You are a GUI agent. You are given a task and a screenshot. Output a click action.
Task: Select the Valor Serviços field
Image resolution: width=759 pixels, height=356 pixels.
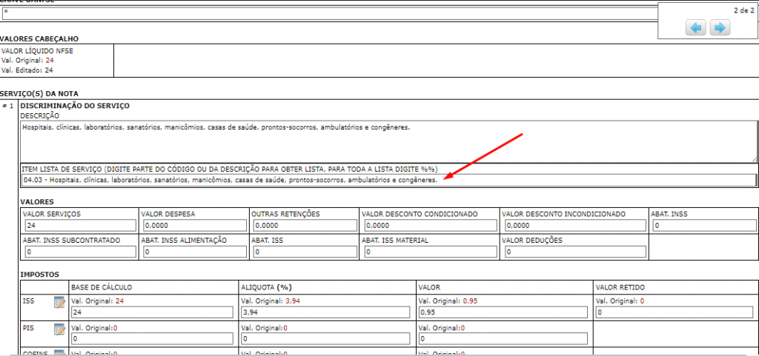79,226
